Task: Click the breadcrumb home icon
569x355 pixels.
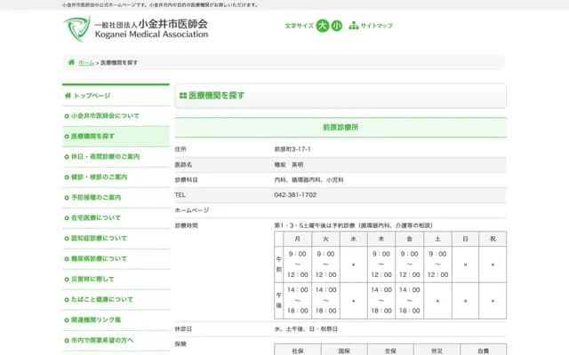Action: 71,63
